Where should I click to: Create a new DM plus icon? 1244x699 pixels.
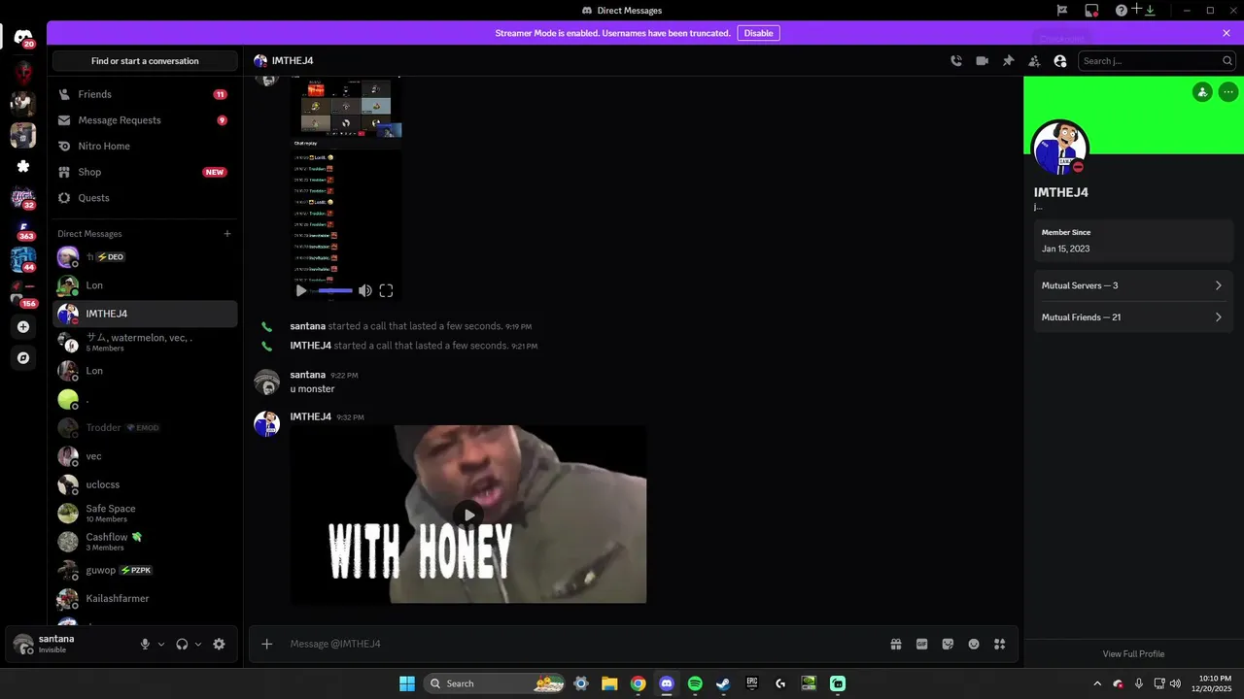[227, 233]
